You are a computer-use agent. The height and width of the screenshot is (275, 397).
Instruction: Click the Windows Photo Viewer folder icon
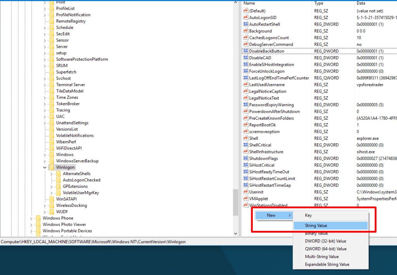pyautogui.click(x=38, y=224)
